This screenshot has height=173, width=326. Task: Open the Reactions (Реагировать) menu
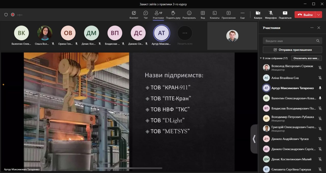pyautogui.click(x=189, y=15)
